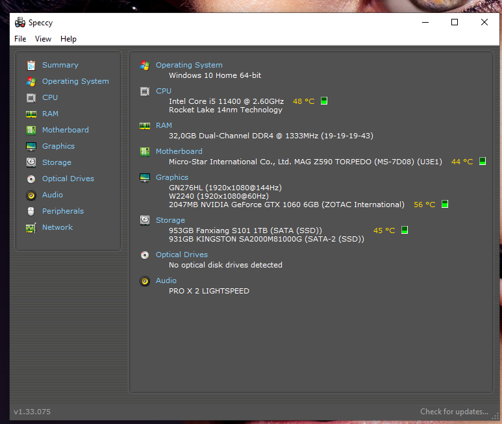
Task: Click the 931GB KINGSTON SA2000M81000G drive line
Action: pos(267,240)
